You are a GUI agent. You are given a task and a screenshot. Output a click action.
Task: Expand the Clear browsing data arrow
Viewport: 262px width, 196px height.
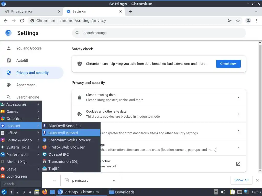(x=238, y=97)
